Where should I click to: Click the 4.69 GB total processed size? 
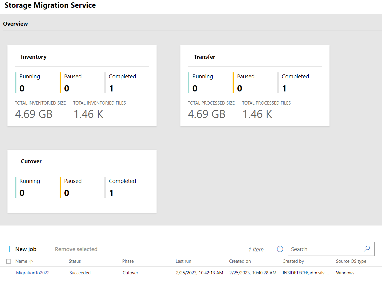click(x=207, y=114)
